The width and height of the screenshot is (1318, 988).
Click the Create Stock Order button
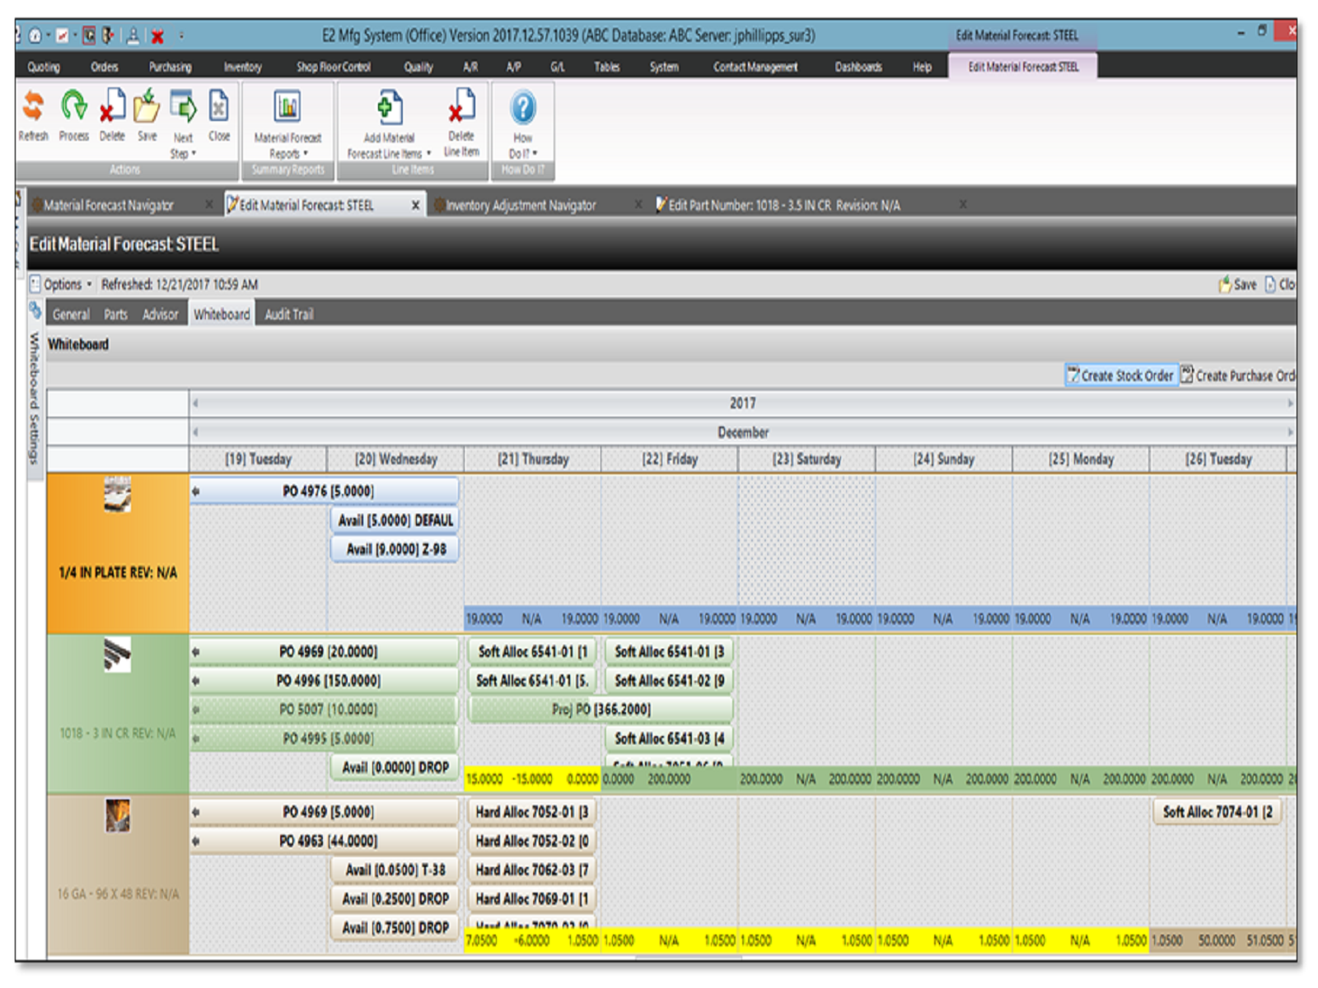[x=1121, y=375]
